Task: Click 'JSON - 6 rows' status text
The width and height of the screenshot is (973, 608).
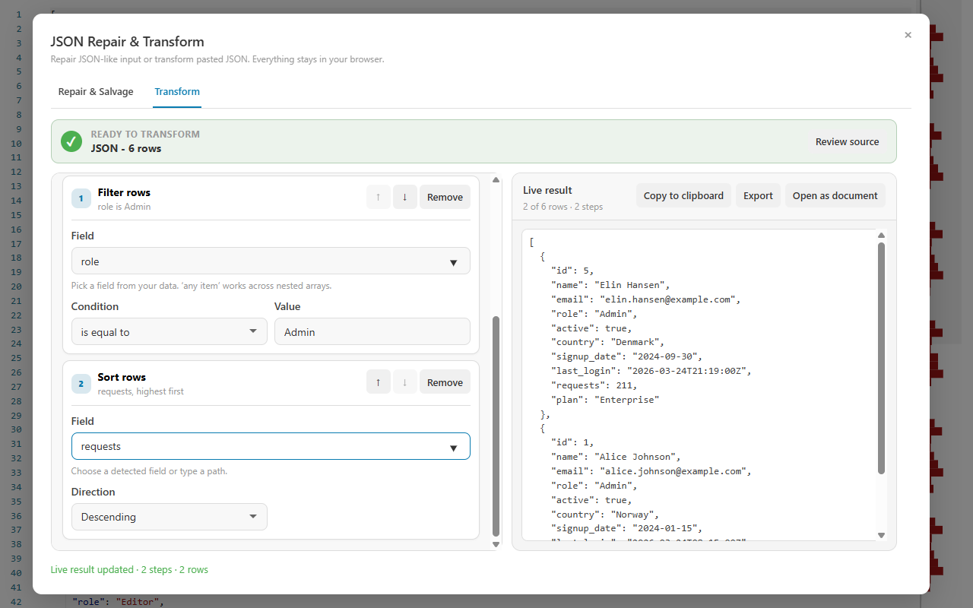Action: coord(126,148)
